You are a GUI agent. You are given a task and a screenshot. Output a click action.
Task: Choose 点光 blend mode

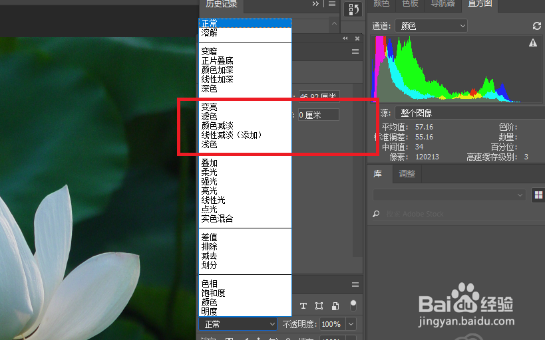[x=245, y=210]
